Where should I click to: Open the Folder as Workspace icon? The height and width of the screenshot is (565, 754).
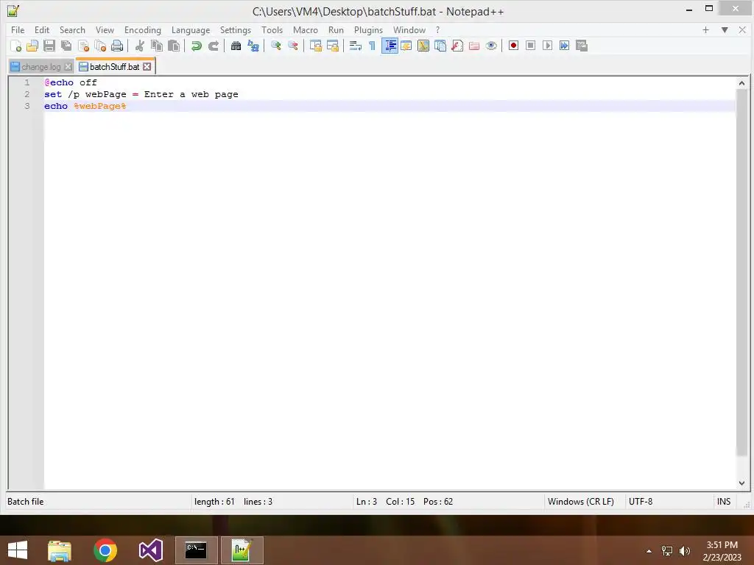(x=474, y=46)
